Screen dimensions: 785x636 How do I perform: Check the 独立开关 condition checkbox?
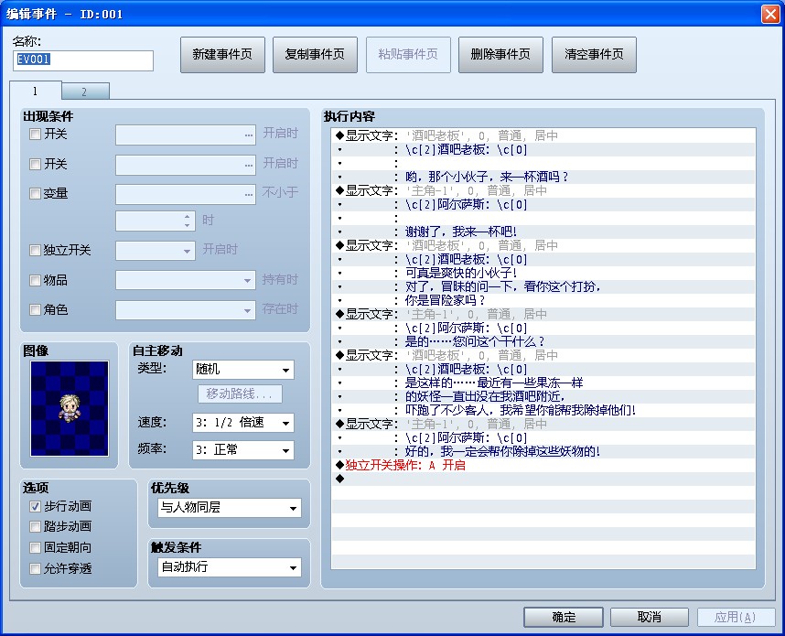[35, 250]
